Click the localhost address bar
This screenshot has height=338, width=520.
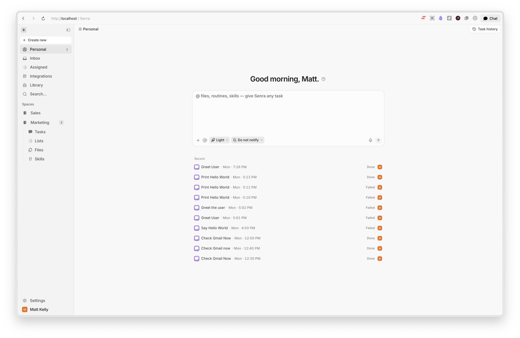click(x=71, y=19)
